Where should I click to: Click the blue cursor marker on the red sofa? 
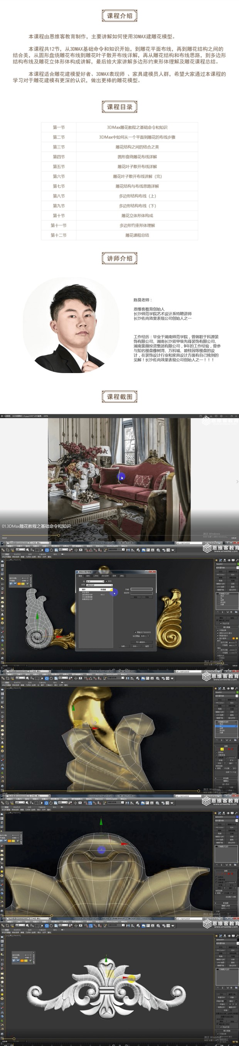pyautogui.click(x=121, y=477)
